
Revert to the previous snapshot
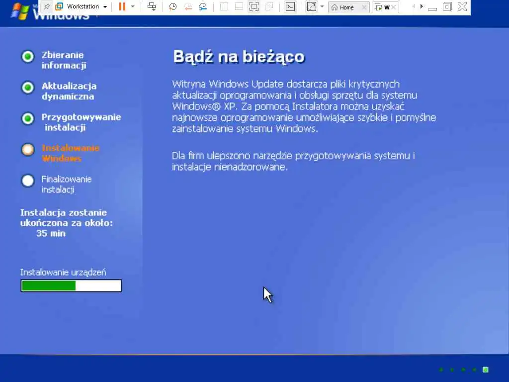click(x=188, y=6)
